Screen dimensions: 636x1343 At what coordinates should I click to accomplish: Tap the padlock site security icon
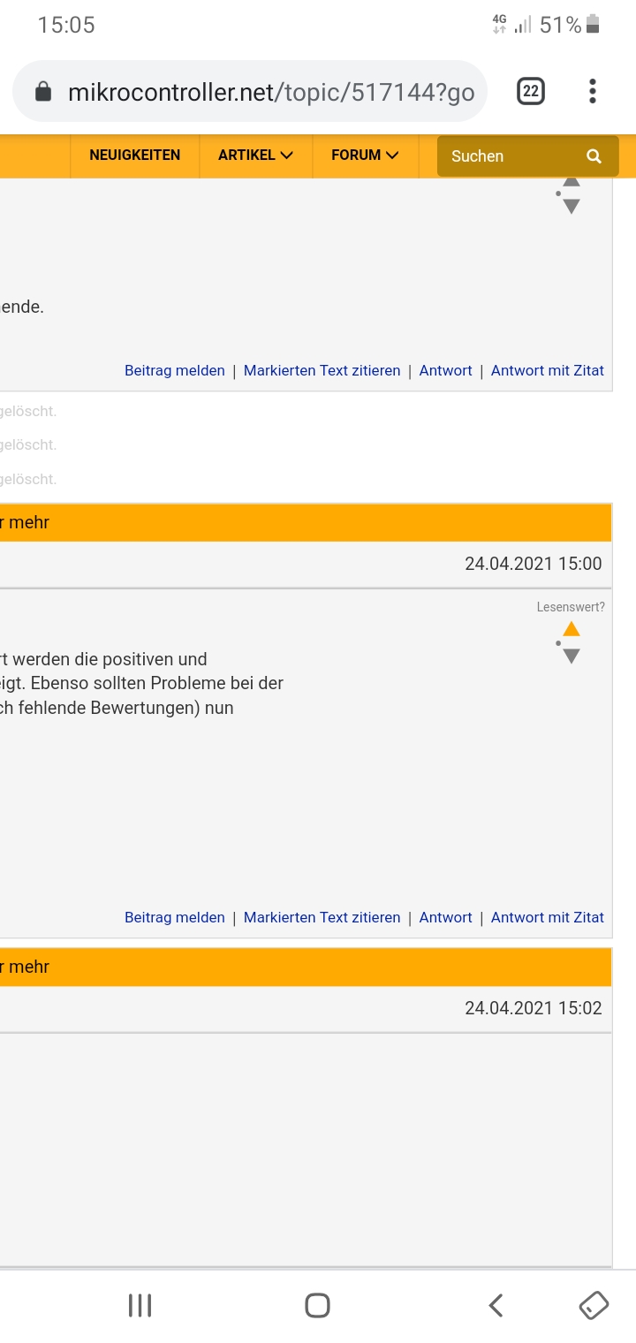click(42, 92)
